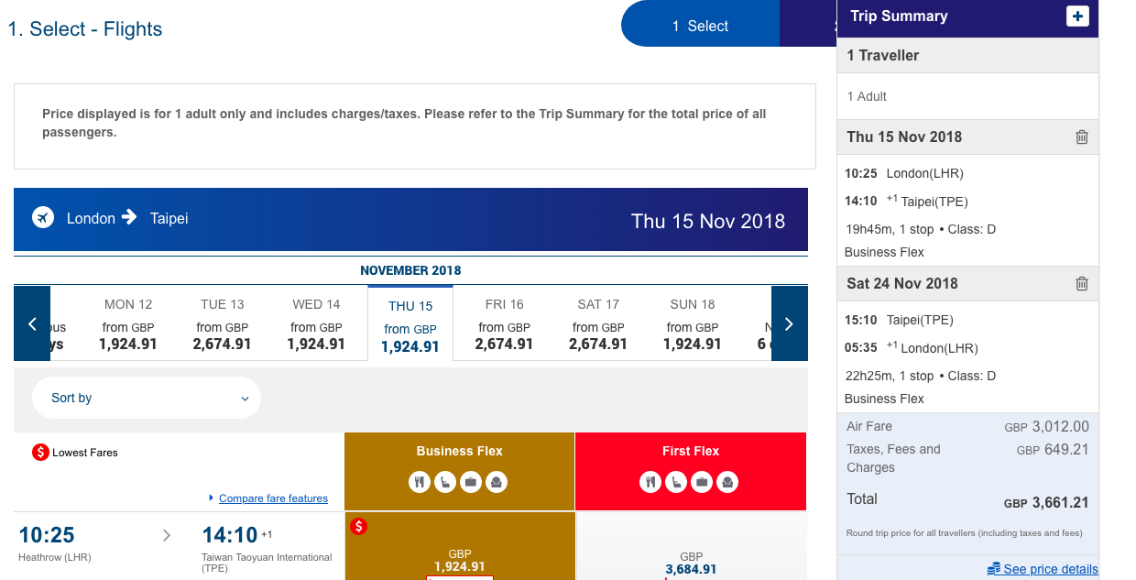Click the meal icon under First Flex
The height and width of the screenshot is (580, 1136).
pyautogui.click(x=650, y=481)
